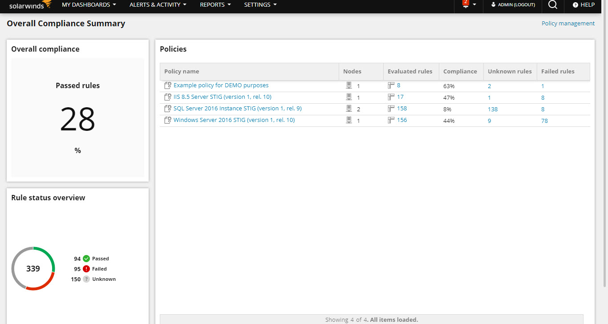Open the Reports menu
The image size is (608, 324).
215,4
